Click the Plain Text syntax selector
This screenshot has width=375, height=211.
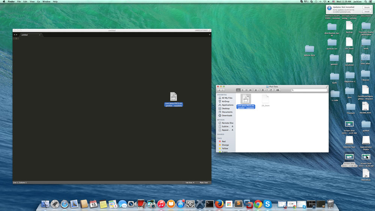tap(204, 183)
